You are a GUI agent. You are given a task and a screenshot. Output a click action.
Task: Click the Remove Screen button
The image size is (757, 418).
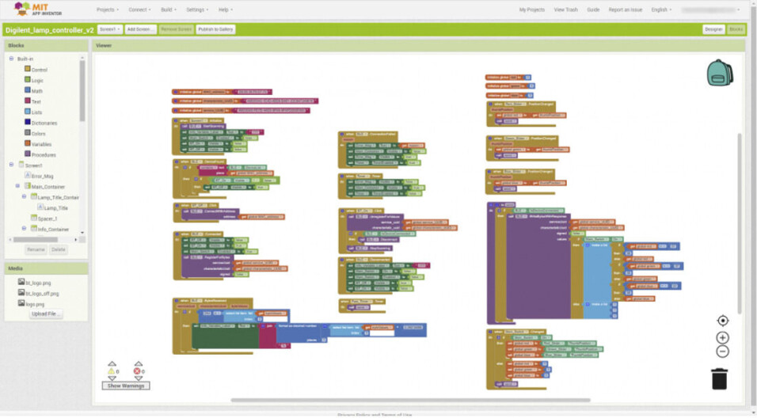tap(177, 29)
